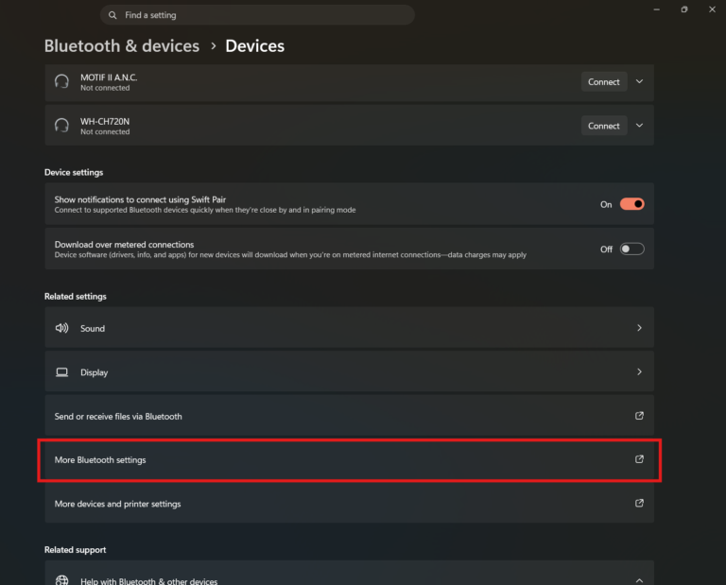Restore down the Settings window

(x=684, y=9)
